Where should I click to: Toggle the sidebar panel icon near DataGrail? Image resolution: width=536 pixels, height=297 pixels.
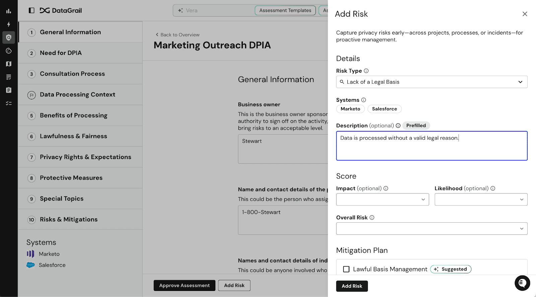[31, 10]
